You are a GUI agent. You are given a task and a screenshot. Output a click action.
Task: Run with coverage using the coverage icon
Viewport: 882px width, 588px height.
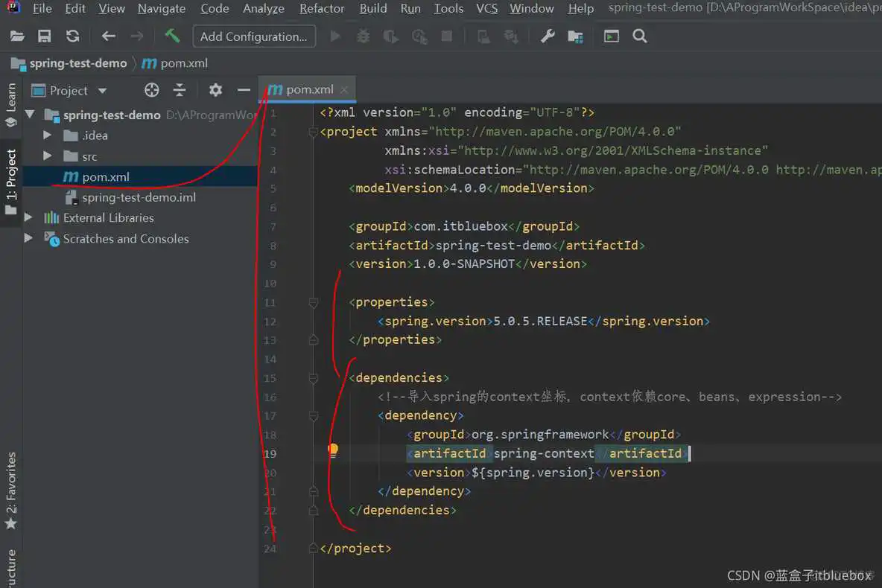point(390,35)
